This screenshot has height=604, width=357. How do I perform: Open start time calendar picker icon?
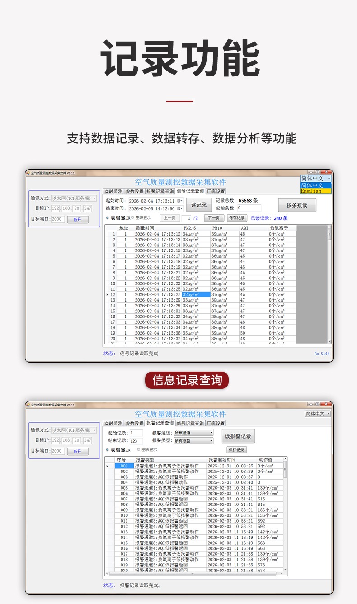point(179,201)
